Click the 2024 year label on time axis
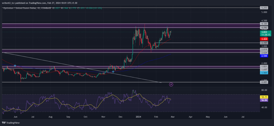The width and height of the screenshot is (274, 126). (x=138, y=117)
